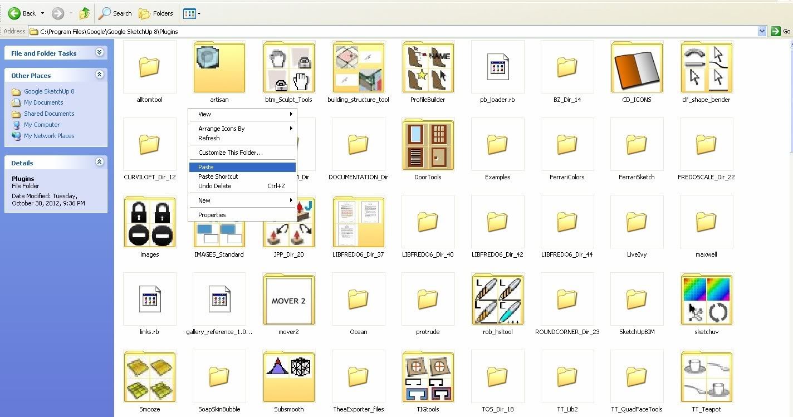Viewport: 793px width, 417px height.
Task: Select the artisan folder thumbnail
Action: tap(219, 67)
